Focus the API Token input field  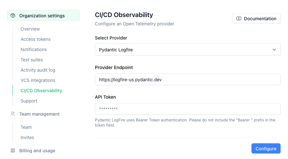pos(188,109)
